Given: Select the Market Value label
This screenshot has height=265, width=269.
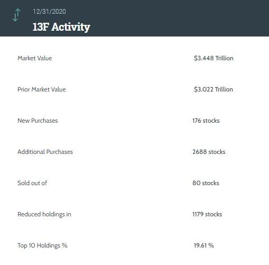Looking at the screenshot, I should [35, 58].
